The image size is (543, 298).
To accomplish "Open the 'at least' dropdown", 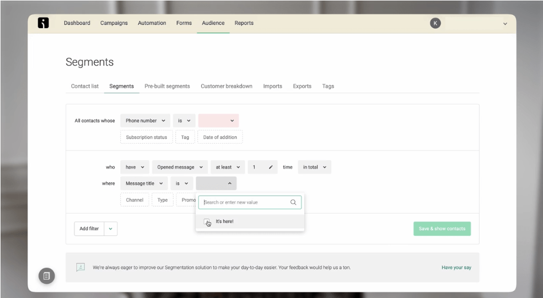I will [228, 167].
